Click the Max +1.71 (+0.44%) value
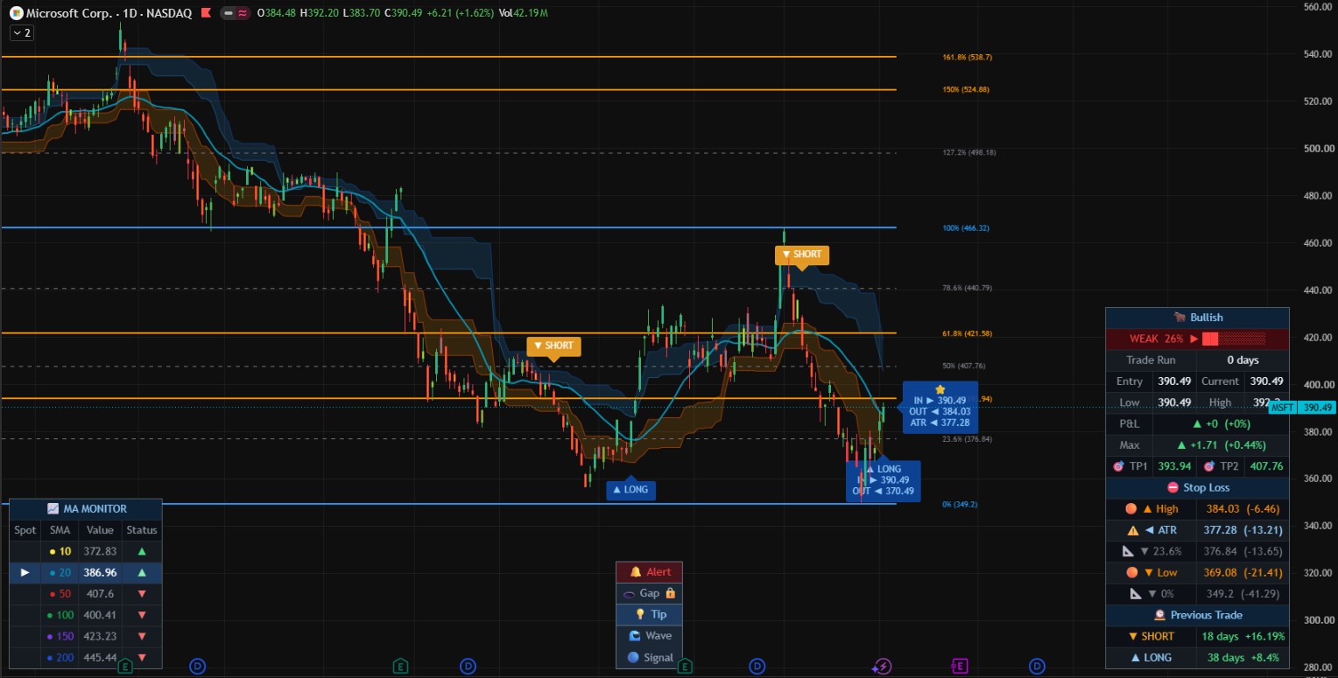1338x678 pixels. (x=1222, y=445)
